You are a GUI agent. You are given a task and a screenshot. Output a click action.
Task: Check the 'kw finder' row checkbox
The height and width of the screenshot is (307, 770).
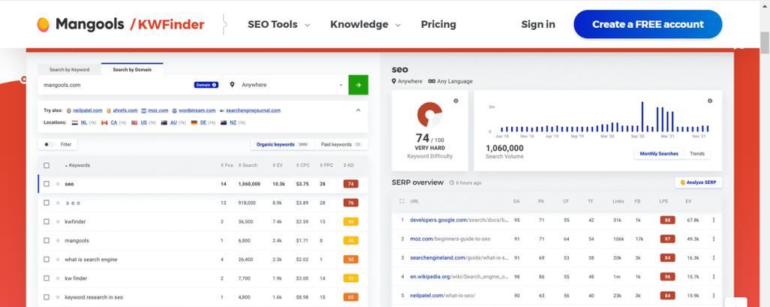[47, 278]
